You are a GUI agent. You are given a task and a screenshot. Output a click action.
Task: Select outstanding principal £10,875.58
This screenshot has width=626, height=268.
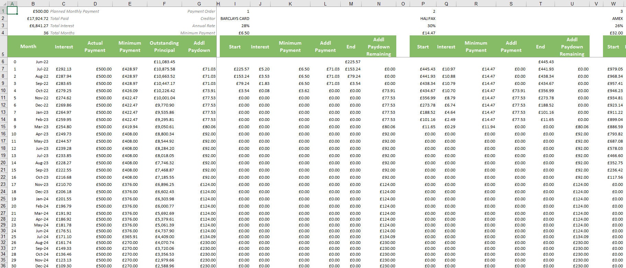point(164,69)
